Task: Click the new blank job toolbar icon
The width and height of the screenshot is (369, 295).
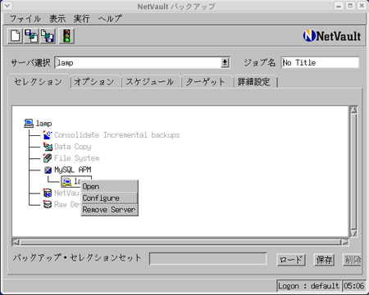Action: [x=15, y=36]
